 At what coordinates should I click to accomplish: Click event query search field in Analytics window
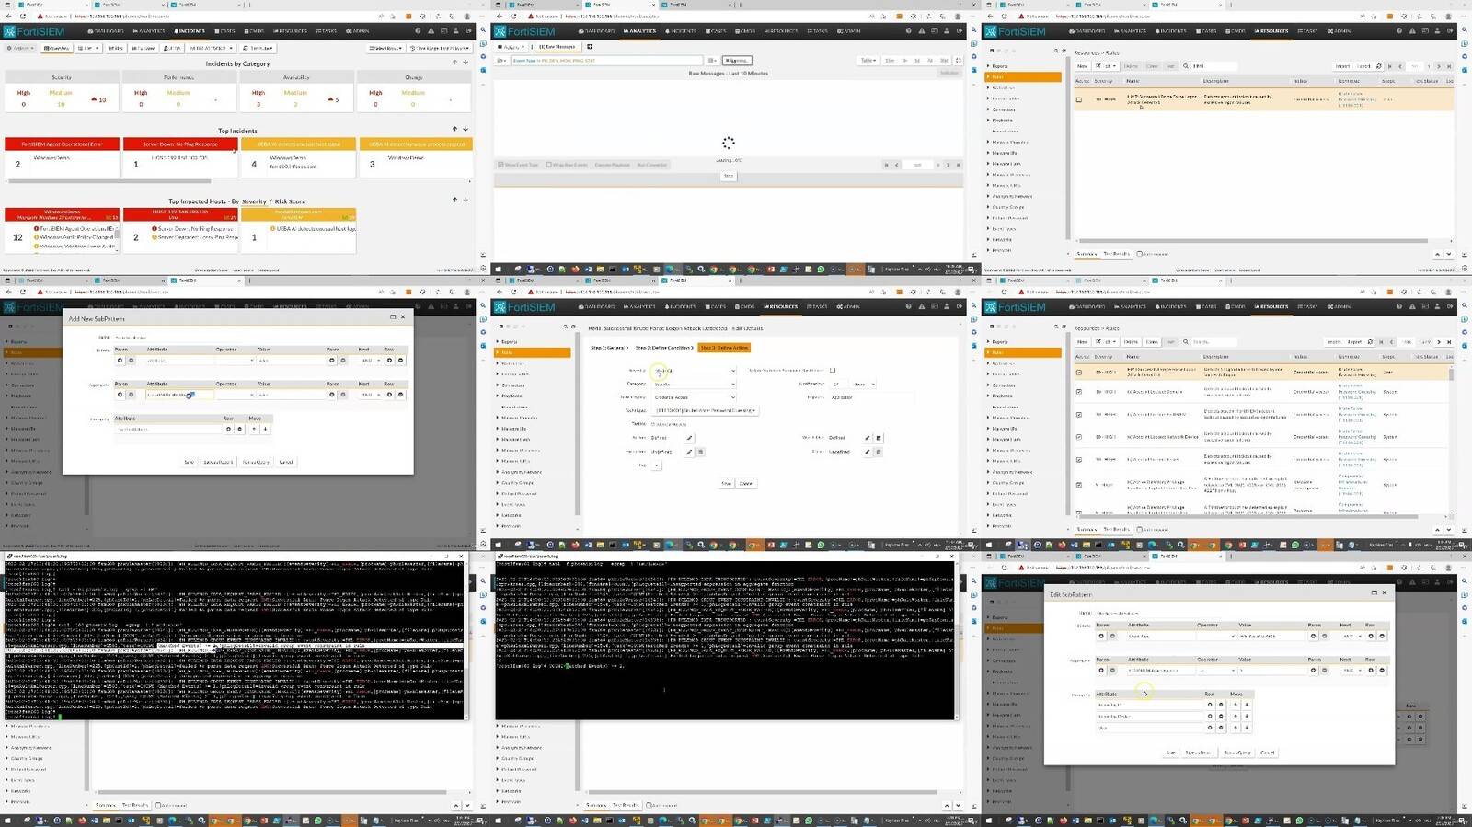coord(607,61)
